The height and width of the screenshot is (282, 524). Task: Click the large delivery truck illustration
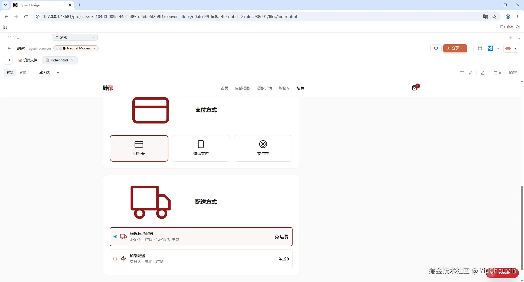(x=151, y=202)
